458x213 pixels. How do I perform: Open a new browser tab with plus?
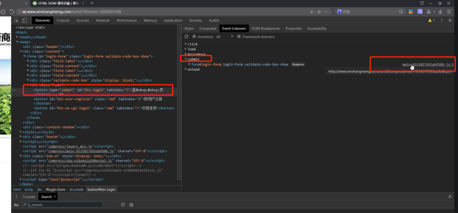[x=92, y=3]
